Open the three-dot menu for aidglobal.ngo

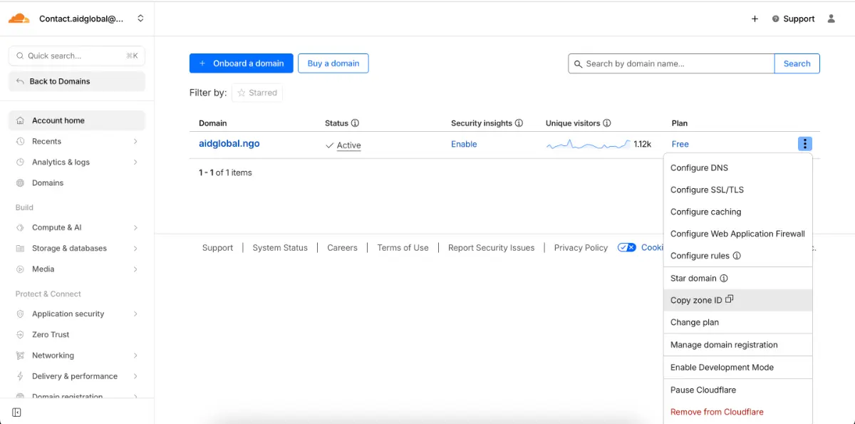click(804, 144)
